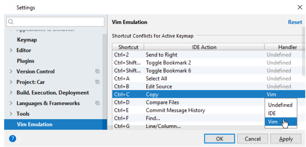Focus the settings search field

click(x=55, y=22)
